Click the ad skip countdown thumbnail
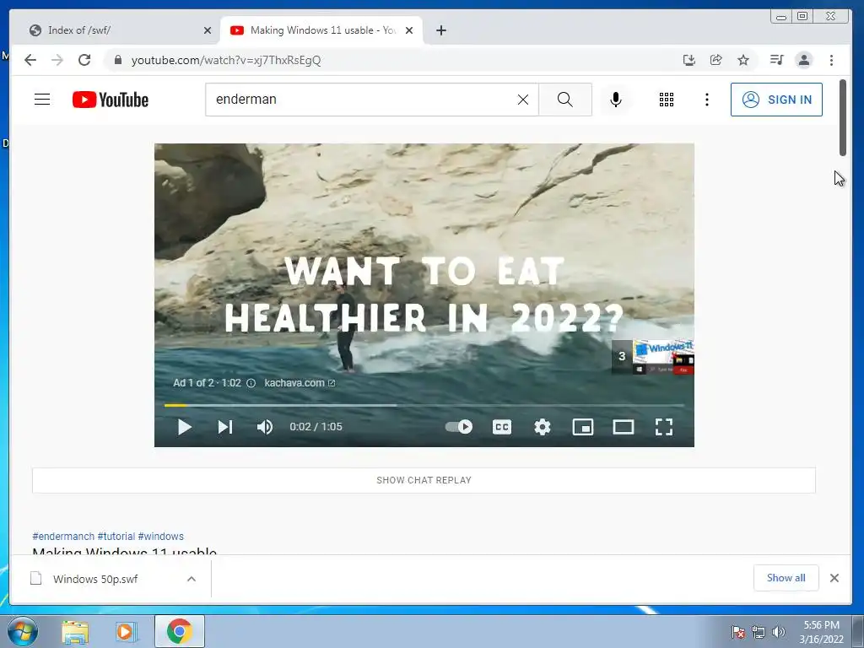The image size is (864, 648). (x=652, y=357)
